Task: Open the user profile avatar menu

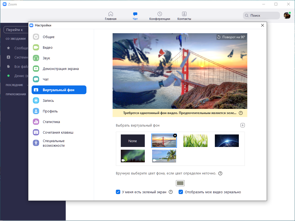Action: tap(287, 16)
